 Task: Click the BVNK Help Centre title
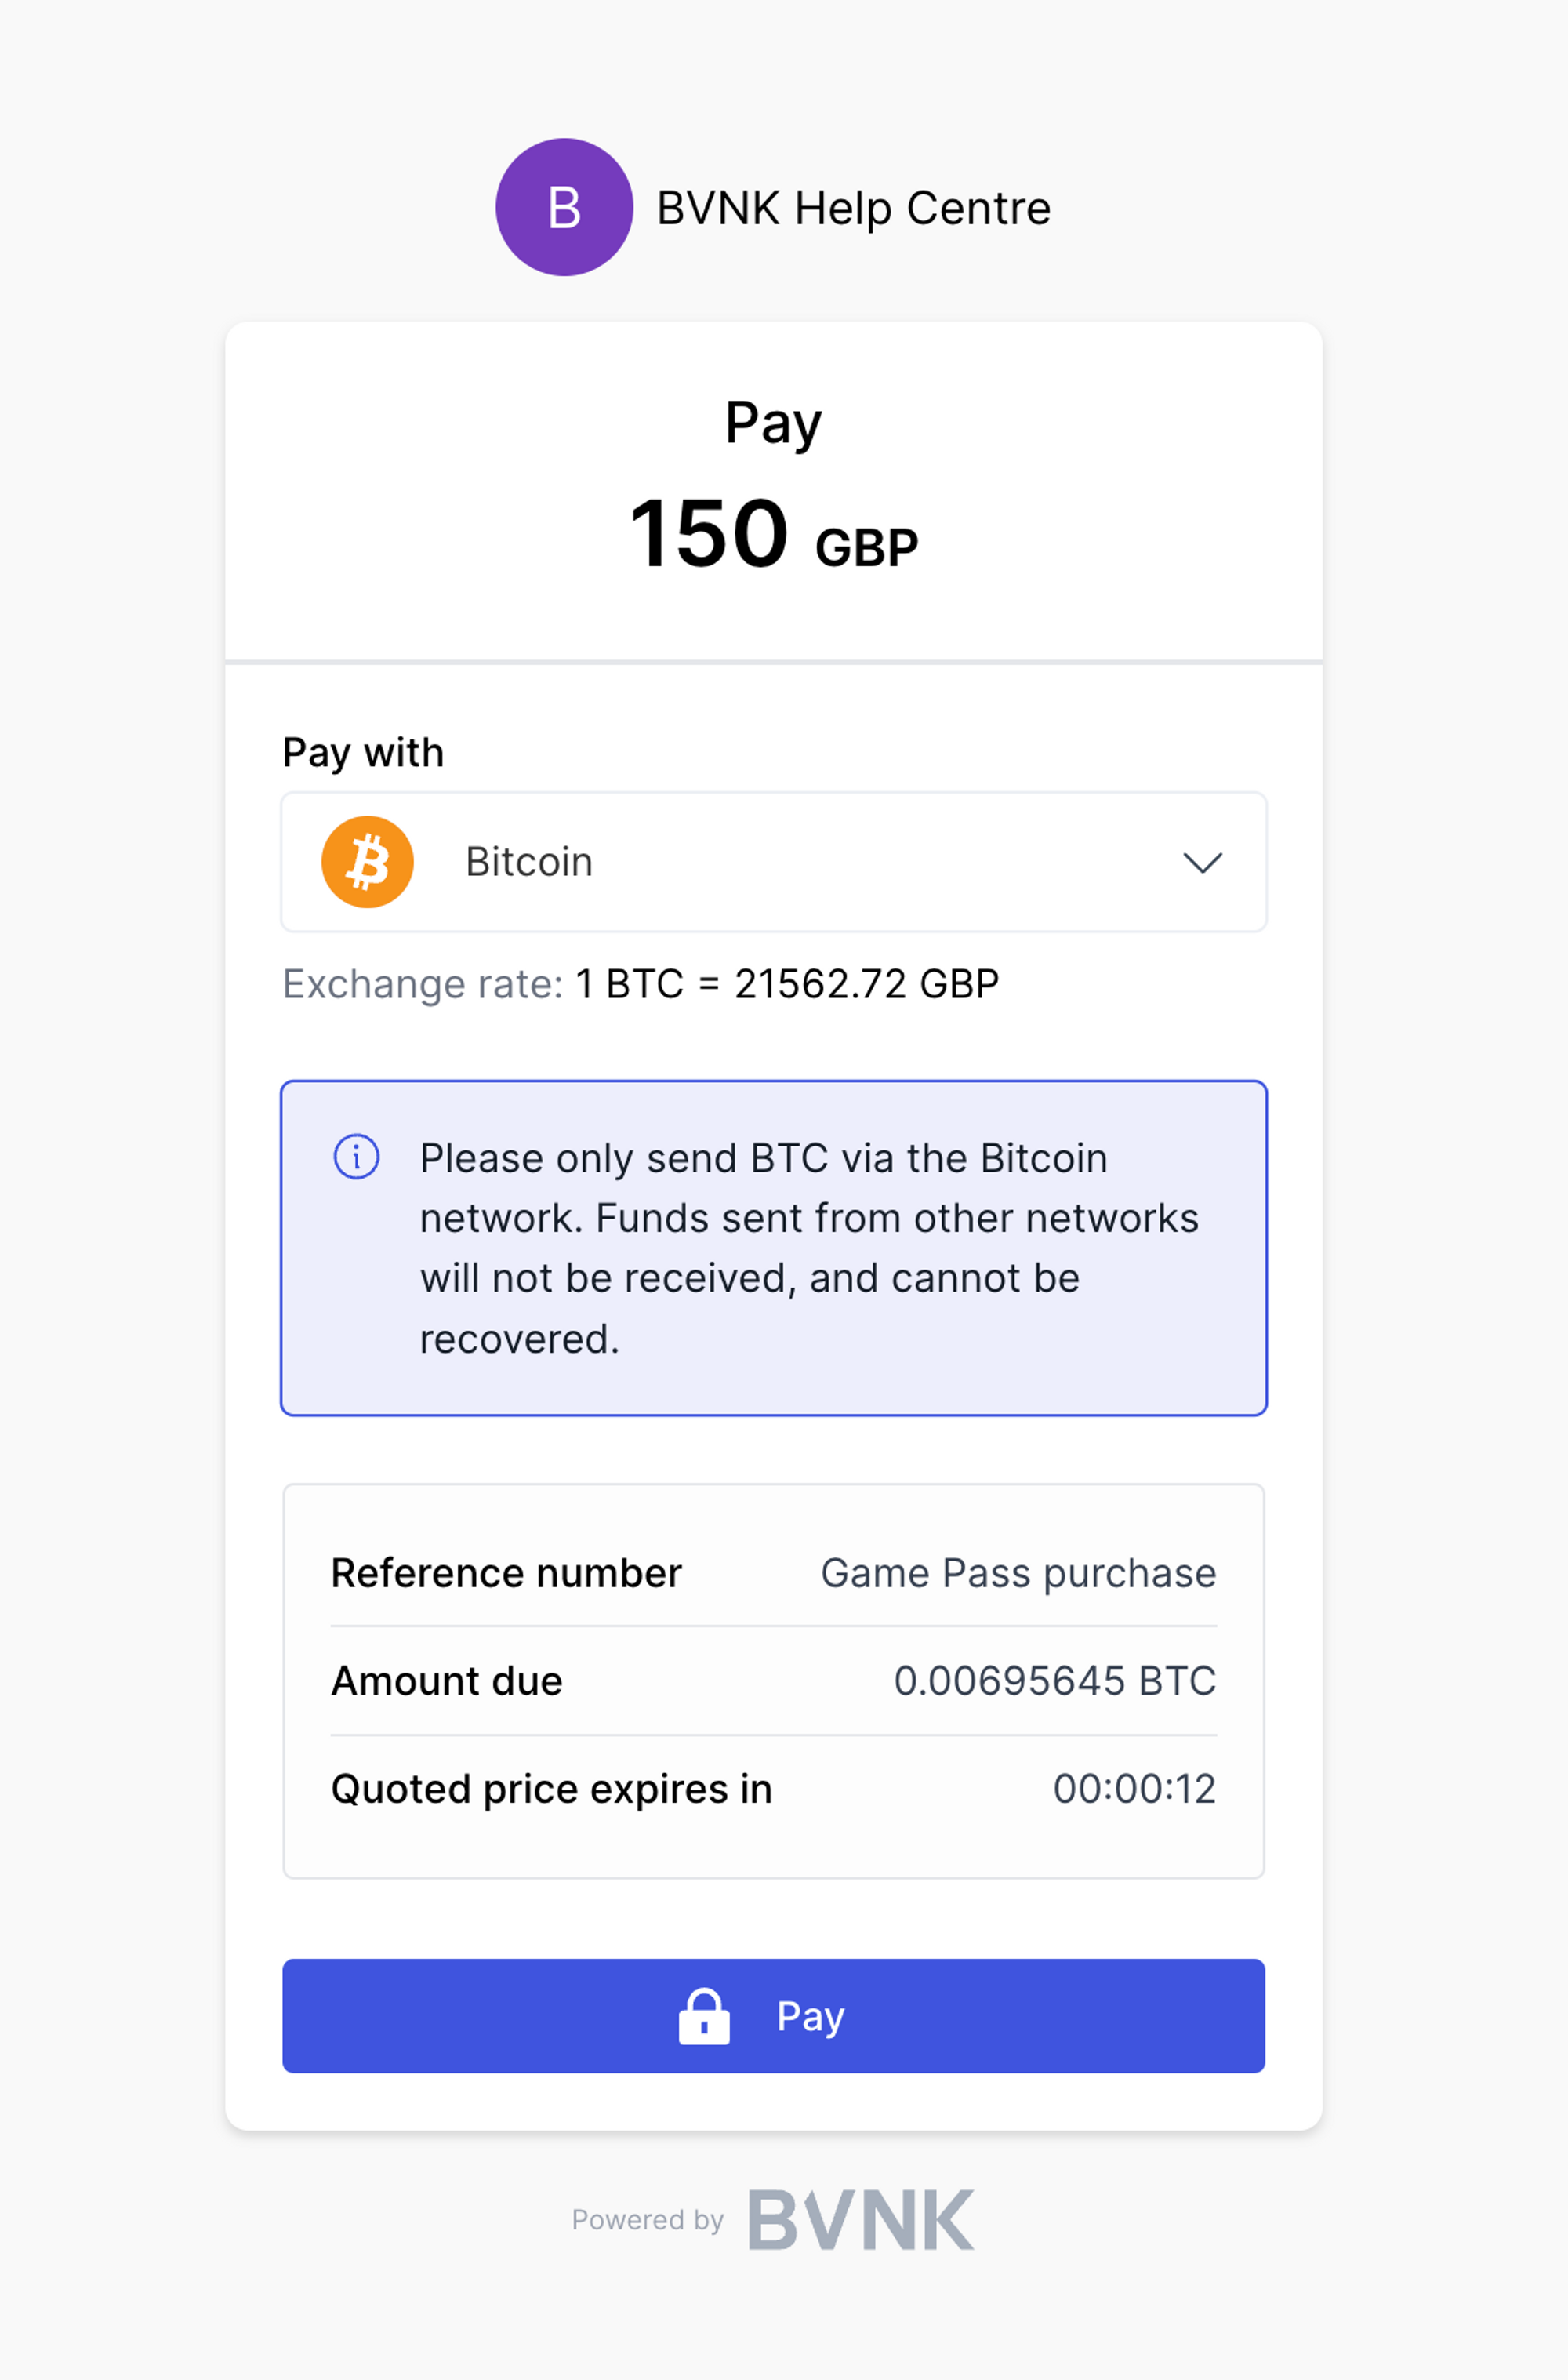(853, 208)
